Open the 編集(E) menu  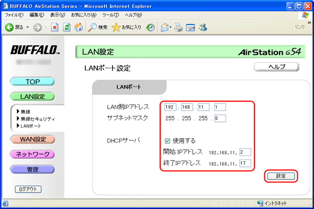pos(37,15)
